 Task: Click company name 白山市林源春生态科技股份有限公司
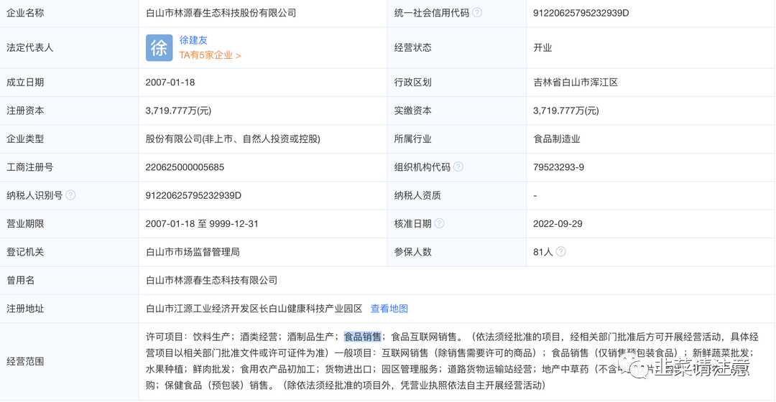221,13
